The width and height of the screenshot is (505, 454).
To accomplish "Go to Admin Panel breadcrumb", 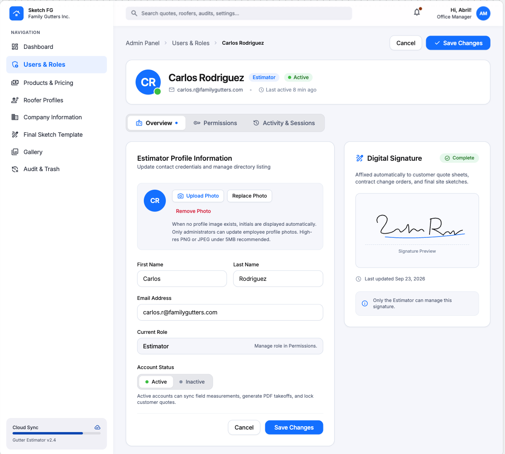I will tap(143, 43).
